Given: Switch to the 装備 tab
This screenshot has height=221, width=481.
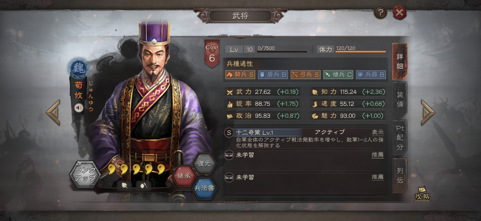Looking at the screenshot, I should 400,99.
